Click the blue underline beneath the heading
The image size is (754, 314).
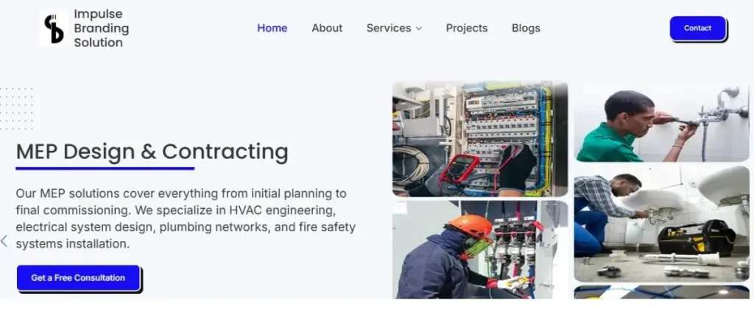(x=105, y=168)
